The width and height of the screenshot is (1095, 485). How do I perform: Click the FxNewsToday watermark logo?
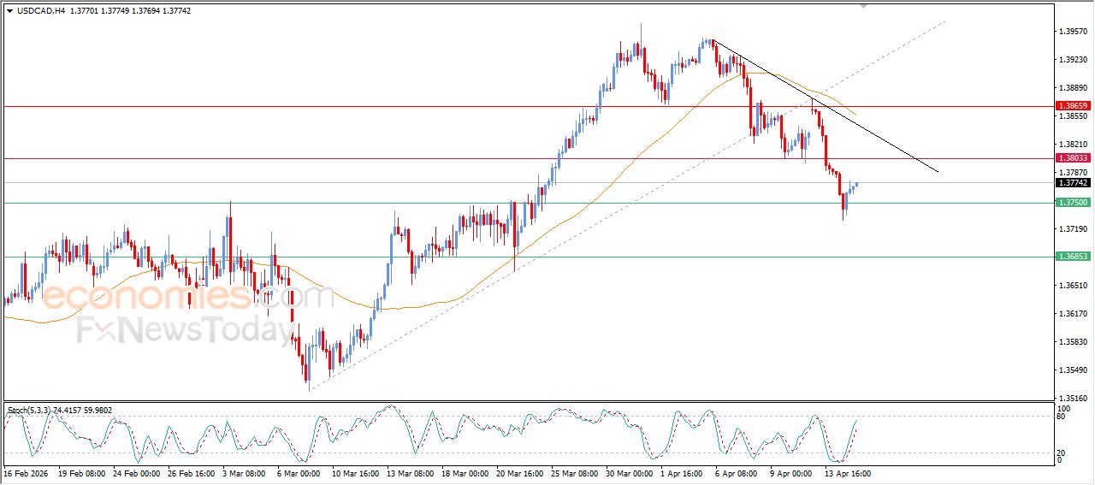click(x=184, y=330)
